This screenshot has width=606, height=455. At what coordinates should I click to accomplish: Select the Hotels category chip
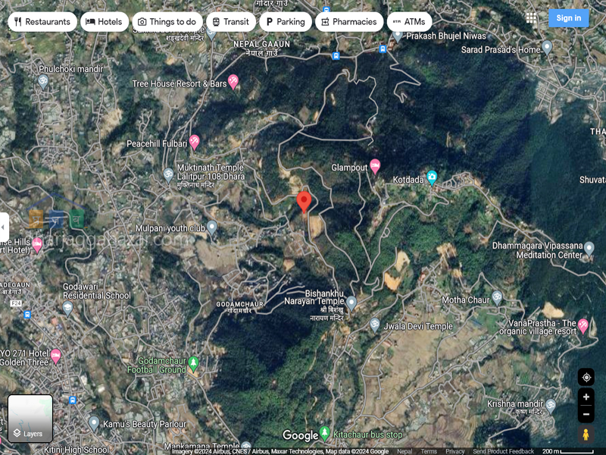coord(104,22)
